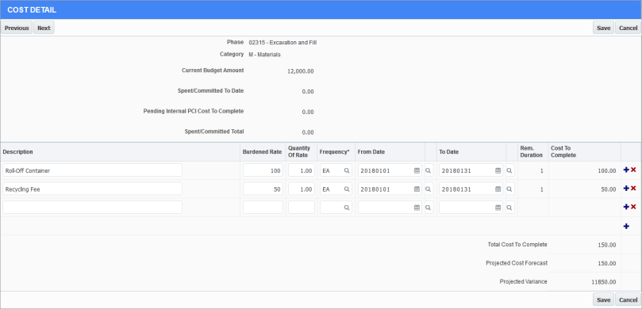Add a row after Recycling Fee

pyautogui.click(x=626, y=189)
